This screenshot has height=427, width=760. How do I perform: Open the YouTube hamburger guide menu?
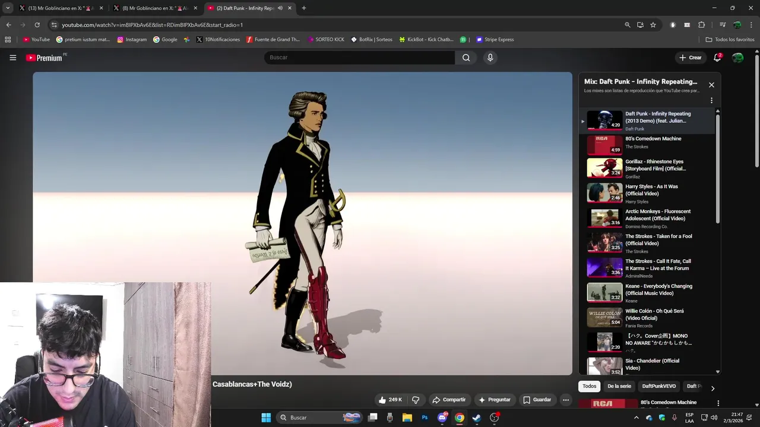[x=12, y=58]
